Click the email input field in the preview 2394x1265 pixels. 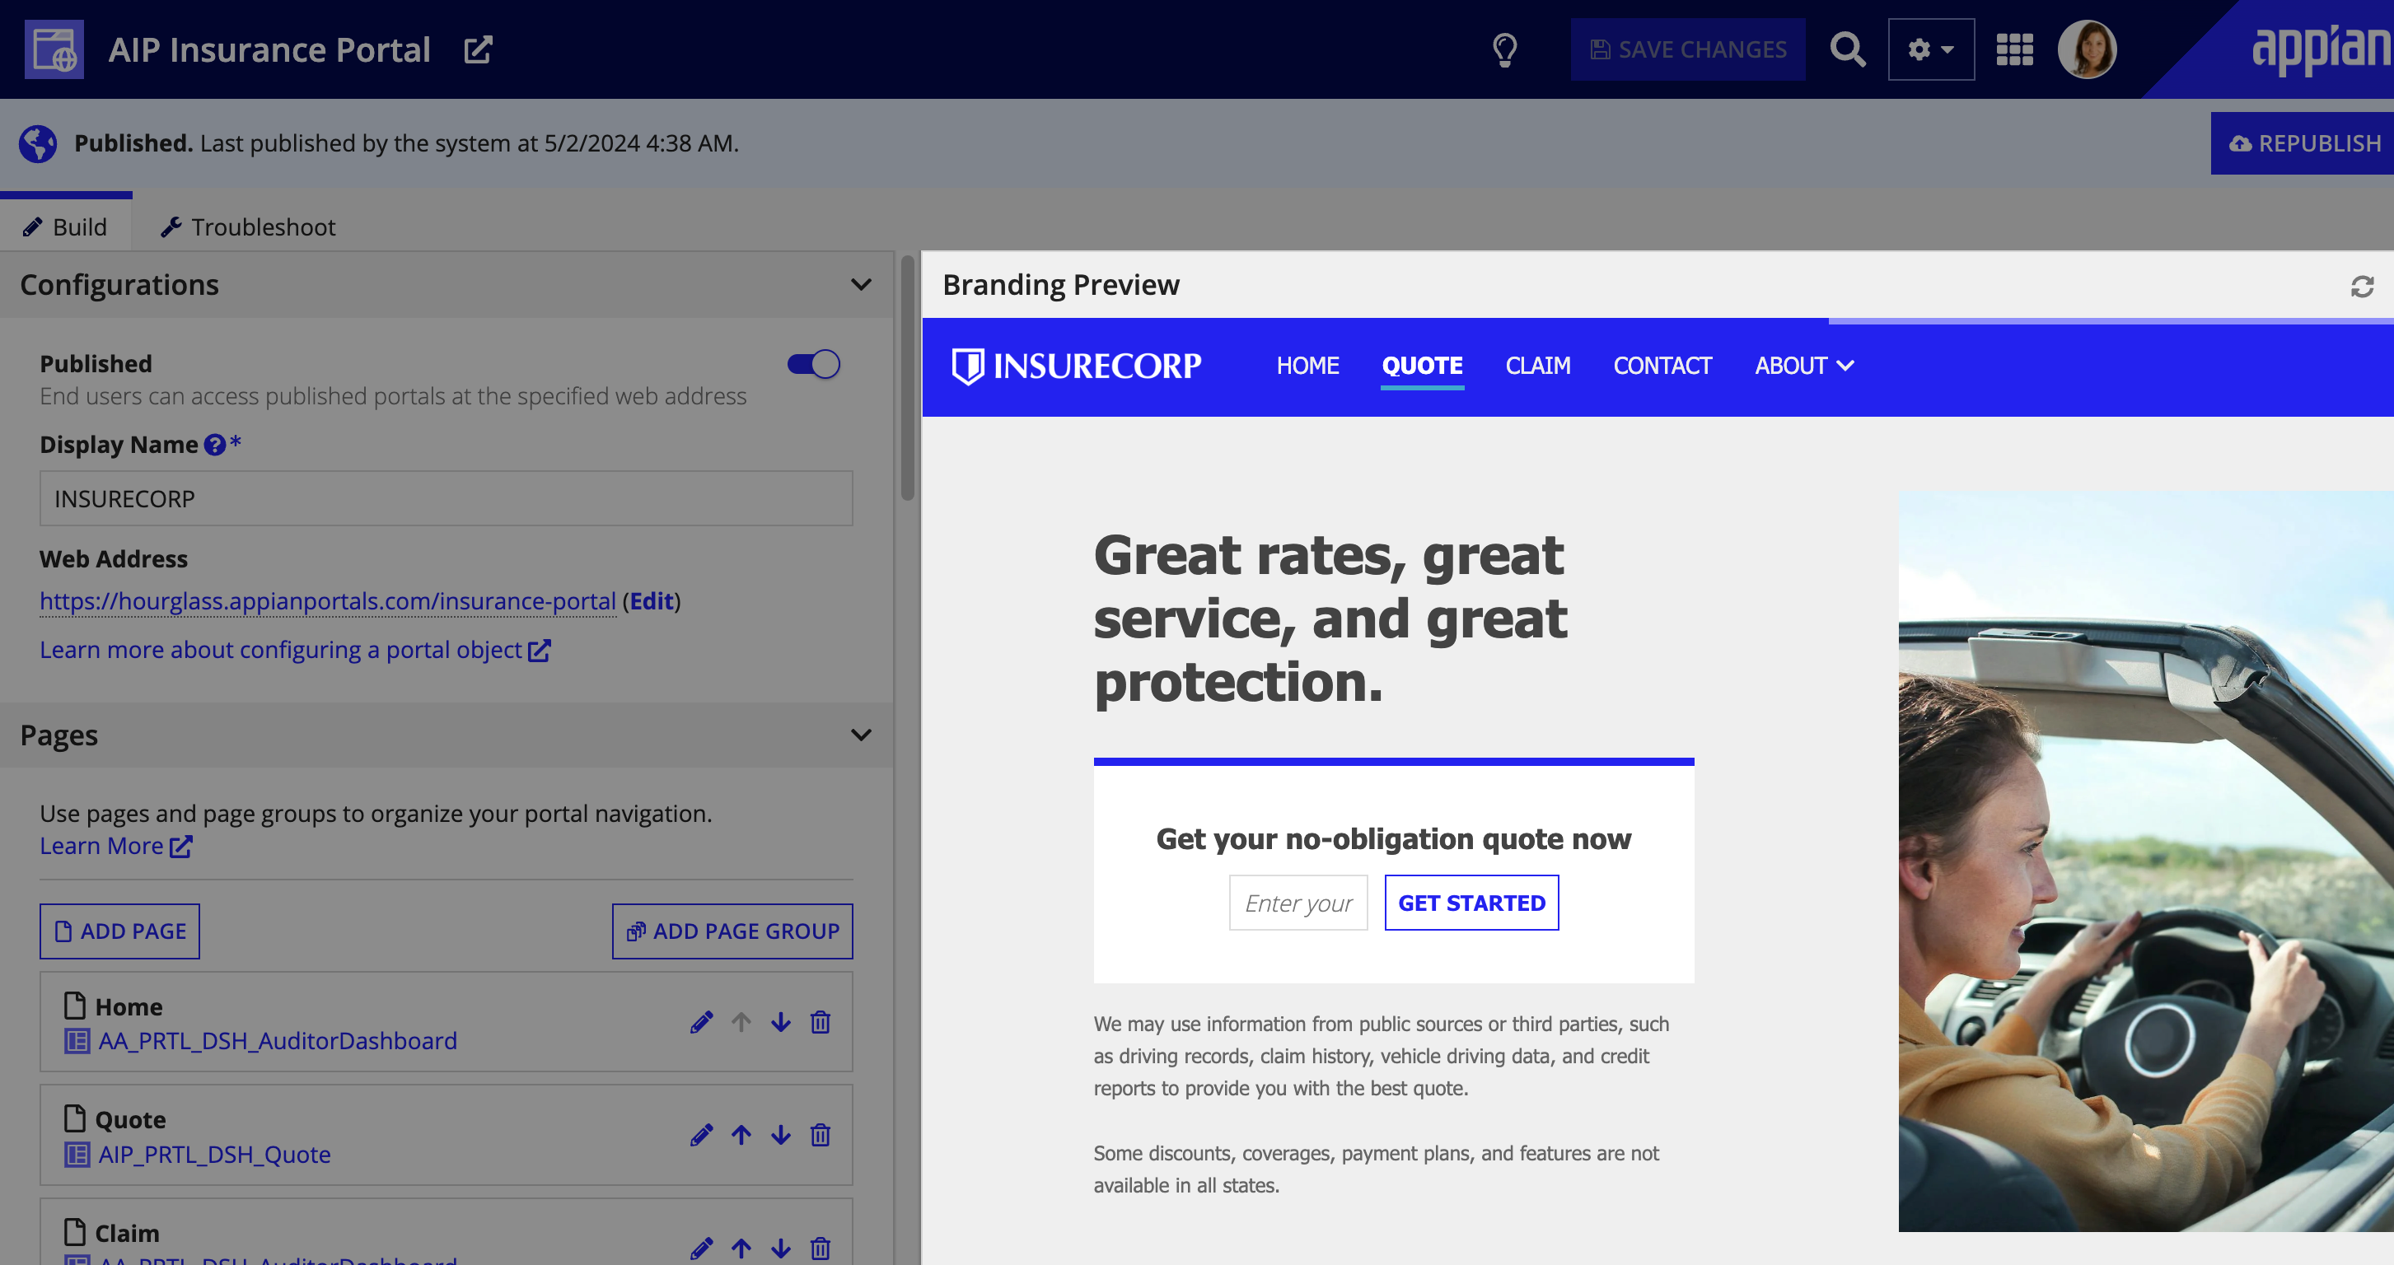coord(1298,903)
